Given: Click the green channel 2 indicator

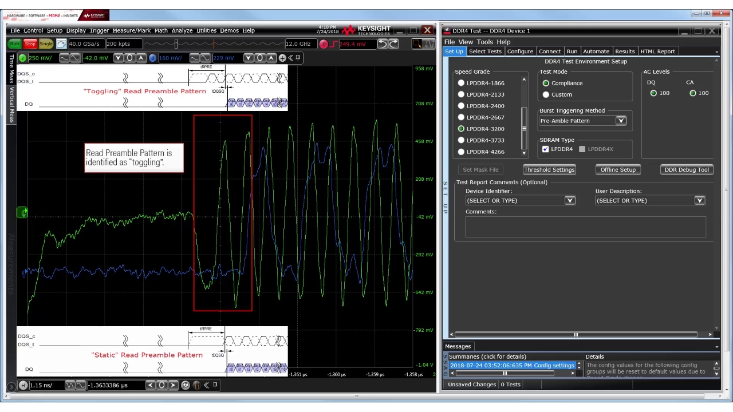Looking at the screenshot, I should point(22,58).
